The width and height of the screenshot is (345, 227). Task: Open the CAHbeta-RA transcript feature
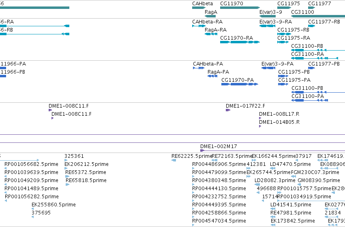coord(199,26)
